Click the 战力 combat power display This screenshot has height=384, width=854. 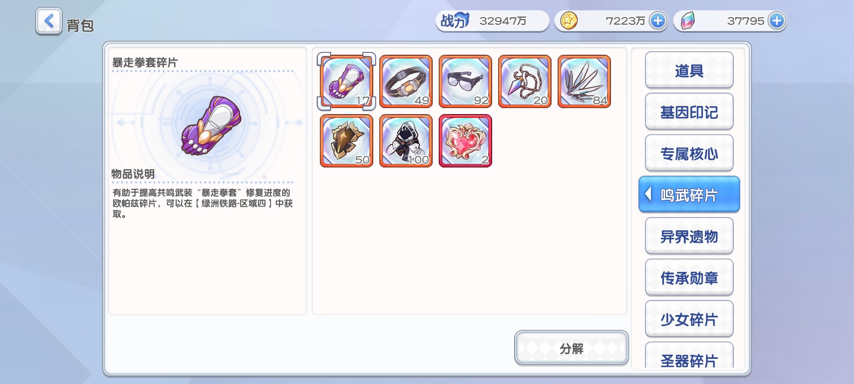(492, 21)
